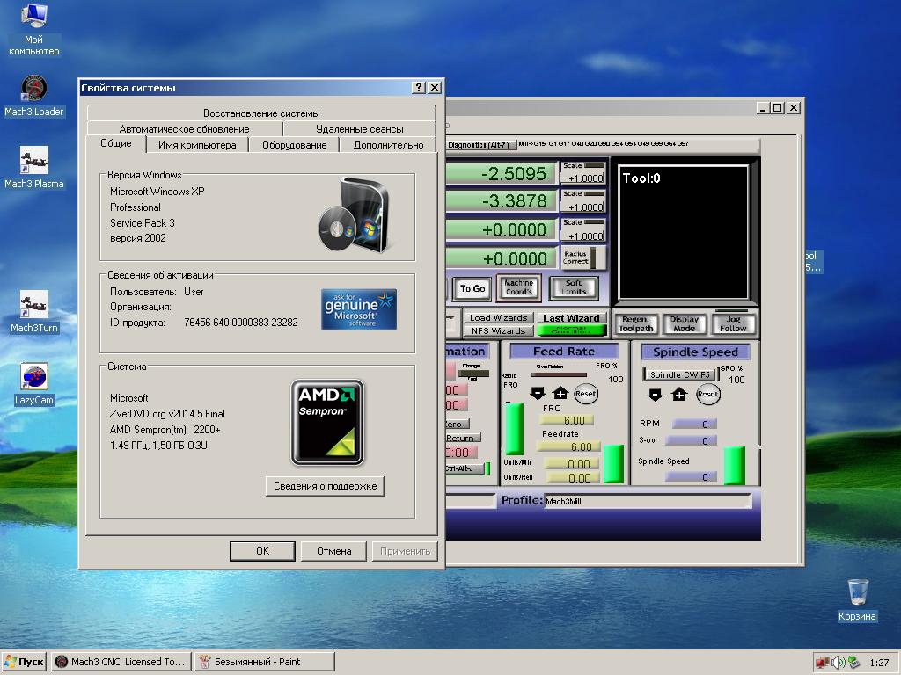
Task: Click the feed rate decrease arrow
Action: click(x=538, y=394)
